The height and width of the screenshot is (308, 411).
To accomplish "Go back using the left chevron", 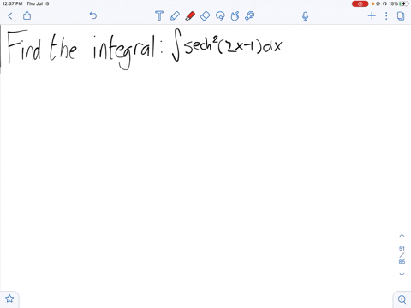I will (x=10, y=16).
